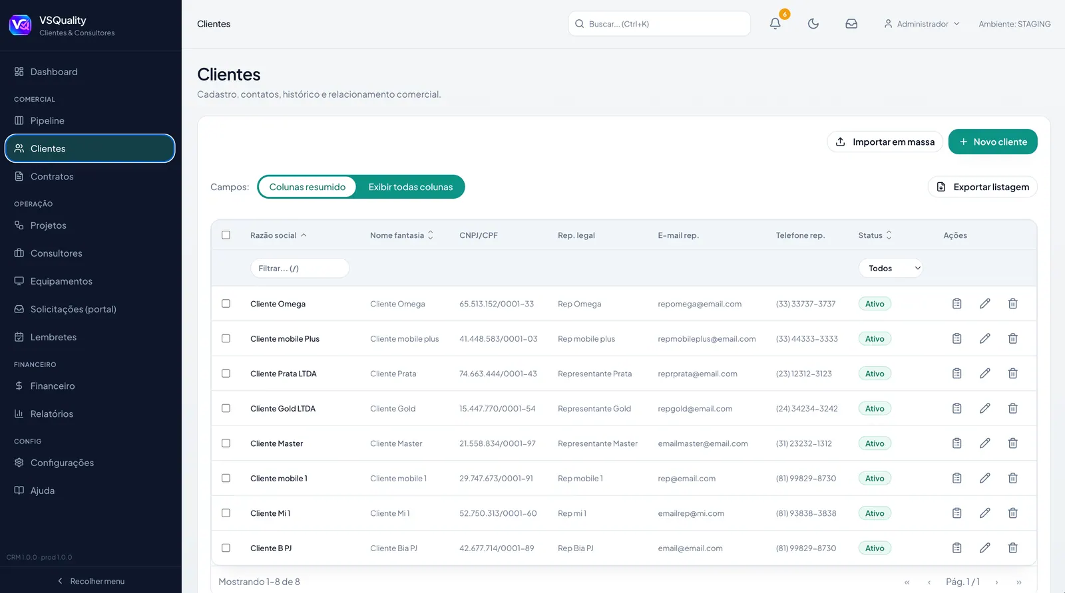
Task: Delete Cliente Omega with trash icon
Action: click(1013, 304)
